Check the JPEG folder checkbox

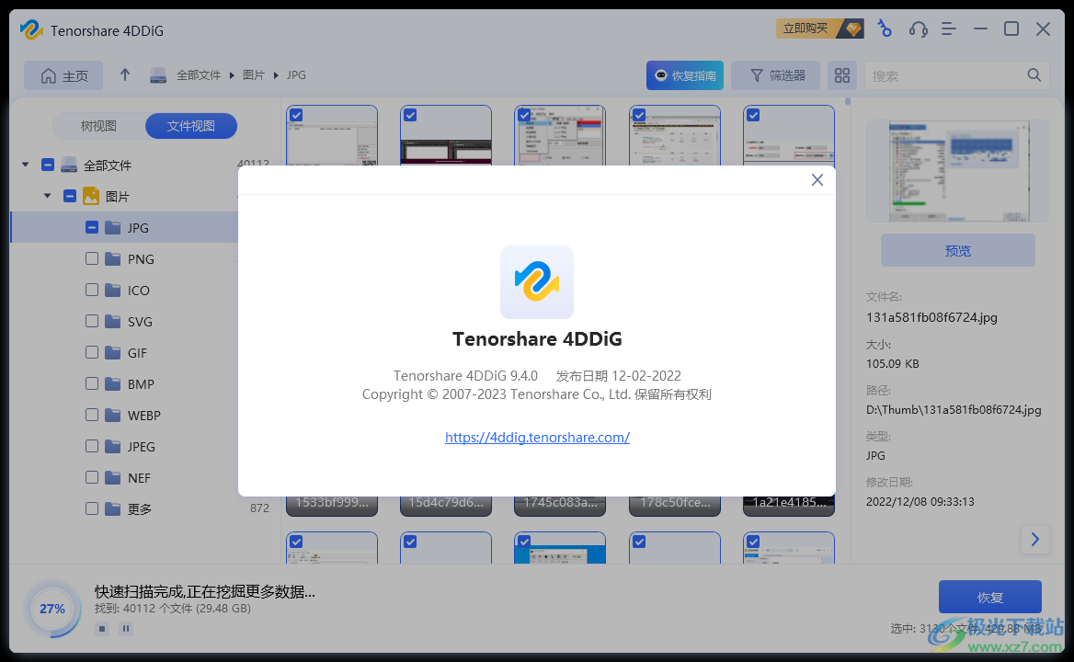pyautogui.click(x=92, y=446)
